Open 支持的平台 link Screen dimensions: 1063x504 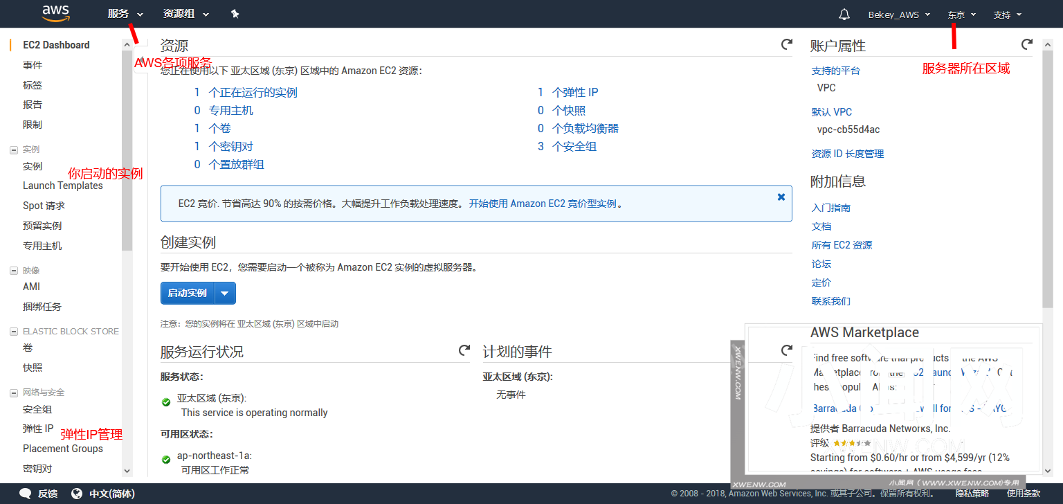(x=836, y=71)
